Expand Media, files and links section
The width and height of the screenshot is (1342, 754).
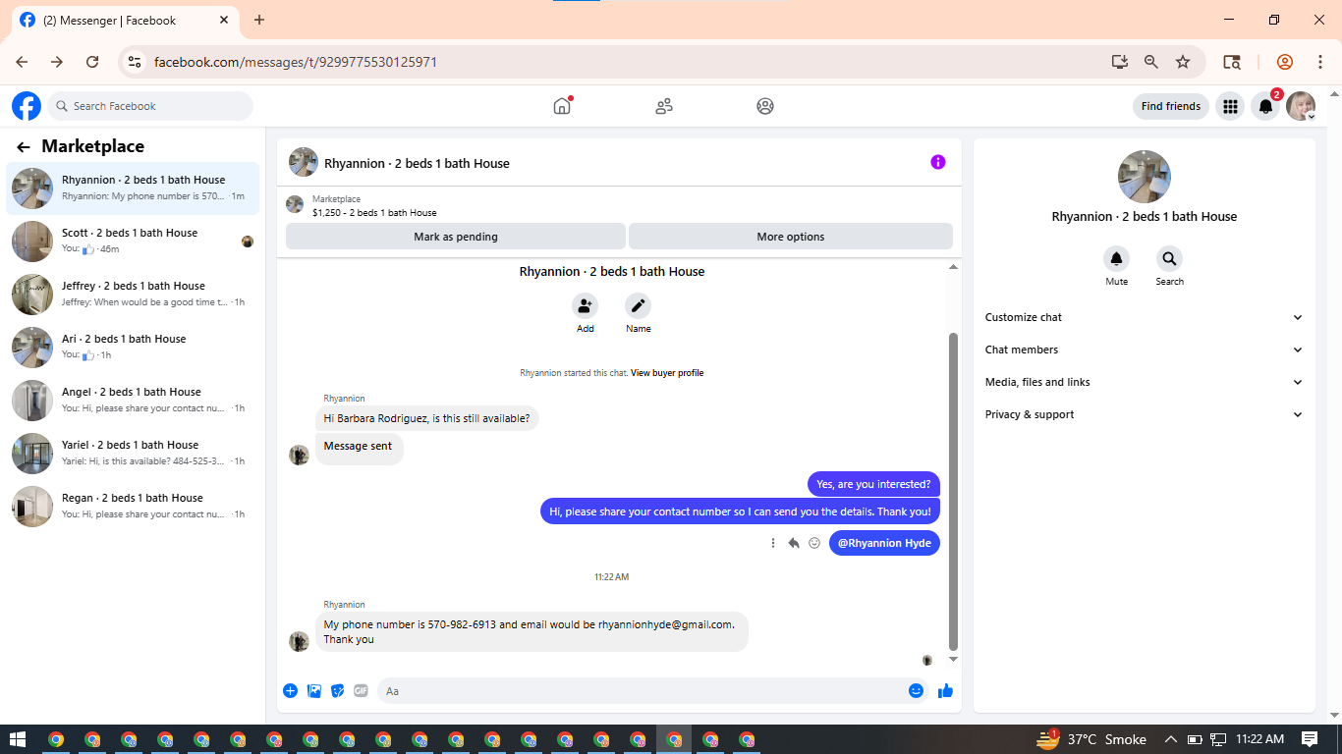[x=1145, y=382]
